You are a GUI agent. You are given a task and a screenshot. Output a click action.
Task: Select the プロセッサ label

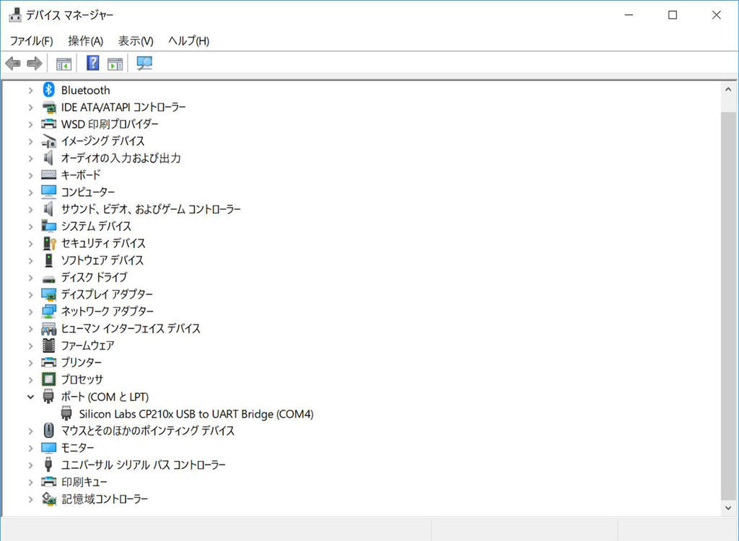[x=82, y=379]
